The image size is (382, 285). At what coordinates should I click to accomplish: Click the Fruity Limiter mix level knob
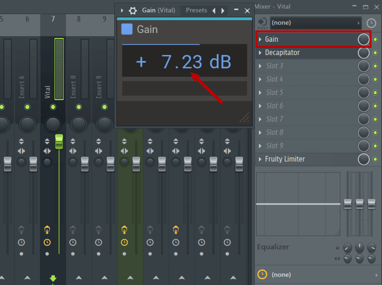tap(364, 159)
